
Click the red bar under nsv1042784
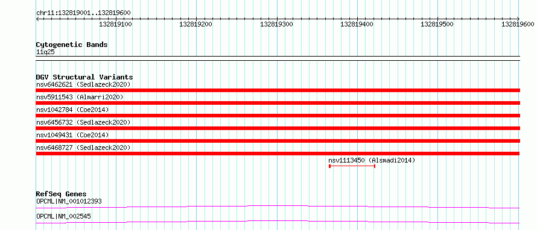(x=278, y=116)
